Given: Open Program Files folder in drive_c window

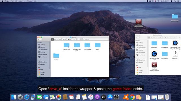Looking at the screenshot, I should (66, 45).
